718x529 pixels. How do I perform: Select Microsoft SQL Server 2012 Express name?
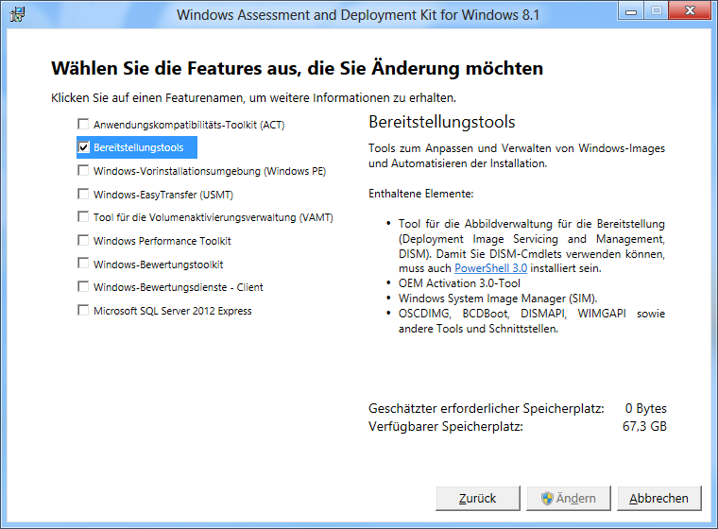173,311
